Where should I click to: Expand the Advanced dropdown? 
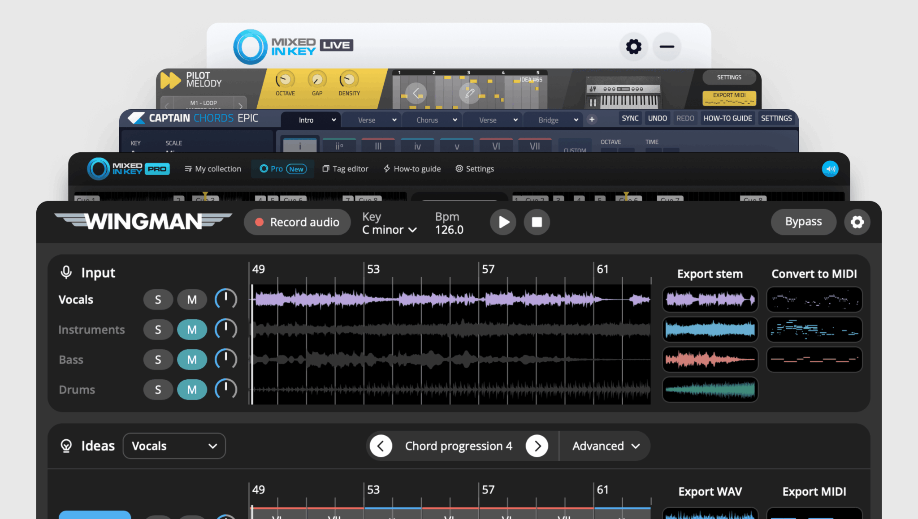tap(606, 446)
